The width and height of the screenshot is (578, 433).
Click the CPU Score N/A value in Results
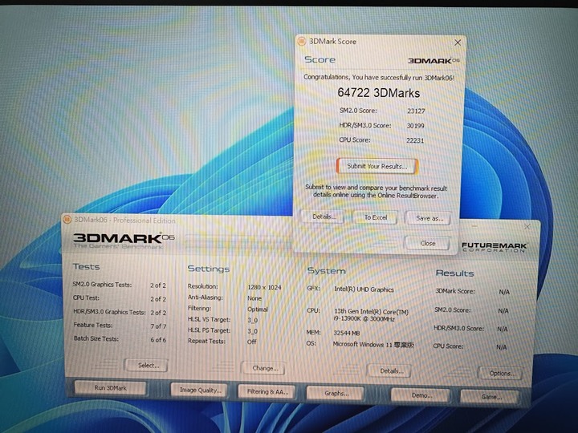501,347
